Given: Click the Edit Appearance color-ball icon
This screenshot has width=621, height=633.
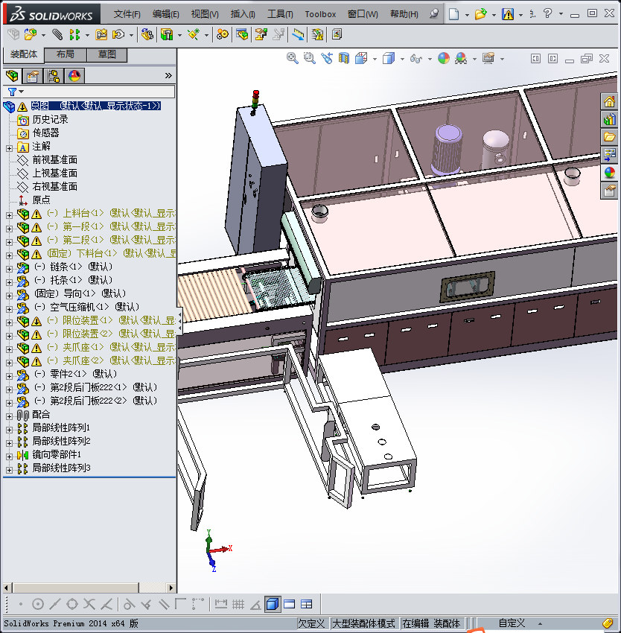Looking at the screenshot, I should (444, 58).
